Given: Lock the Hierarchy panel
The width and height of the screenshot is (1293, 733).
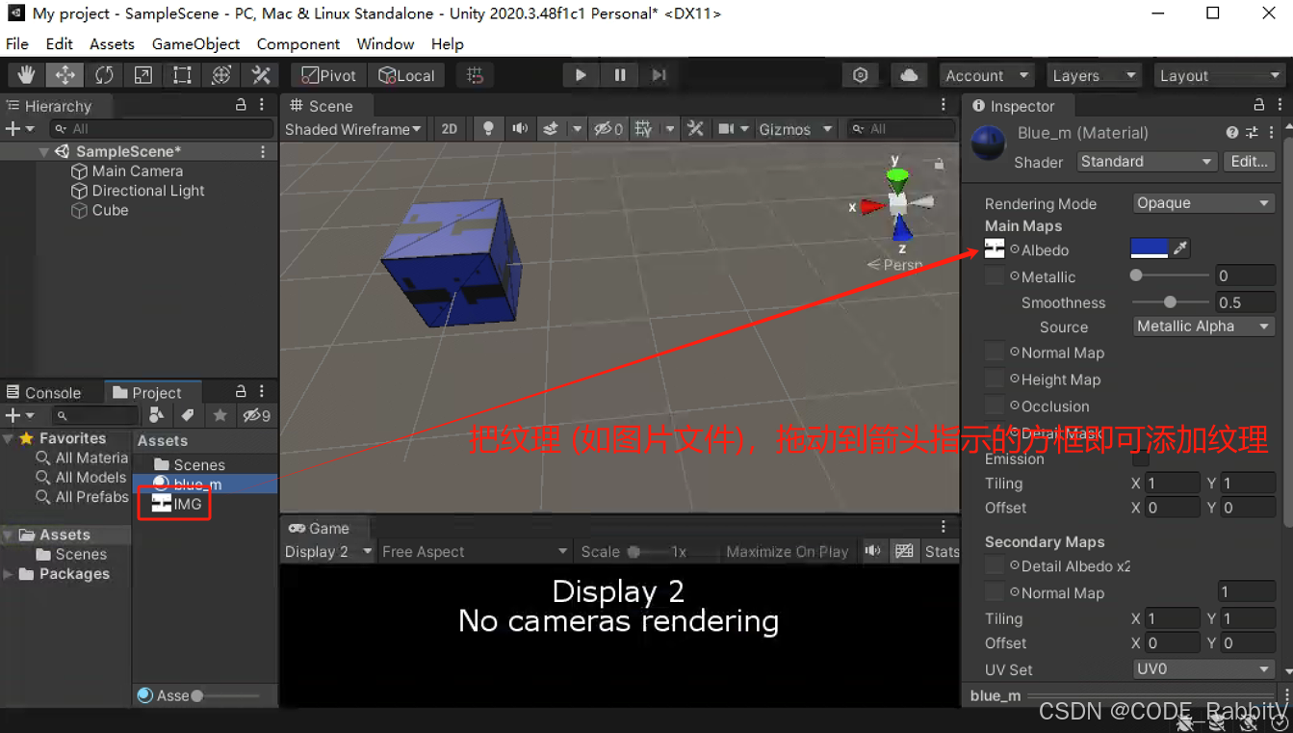Looking at the screenshot, I should tap(241, 105).
